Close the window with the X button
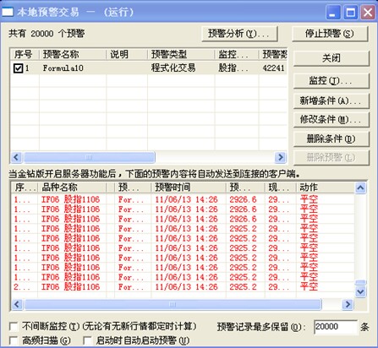Screen dimensions: 378x348 368,13
